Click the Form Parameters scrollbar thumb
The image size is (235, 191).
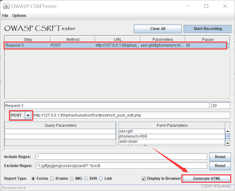tap(228, 136)
